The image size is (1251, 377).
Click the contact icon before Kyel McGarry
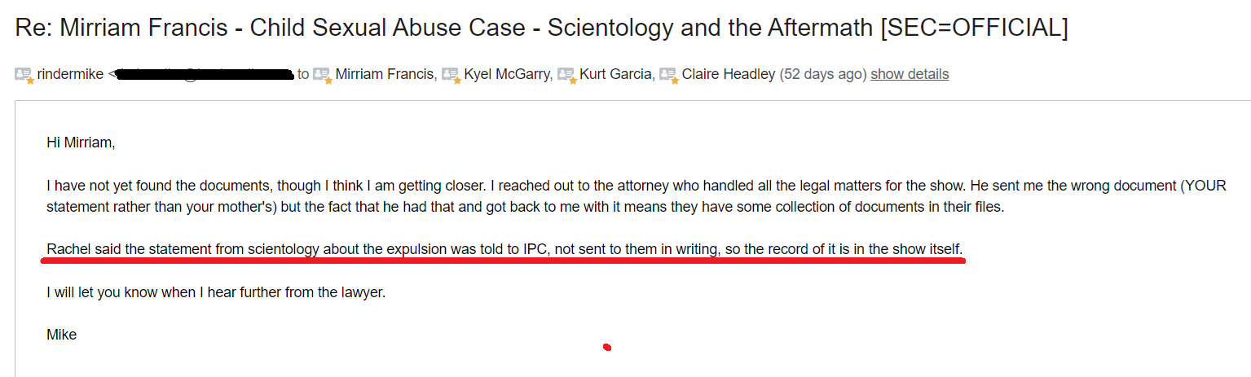point(452,75)
